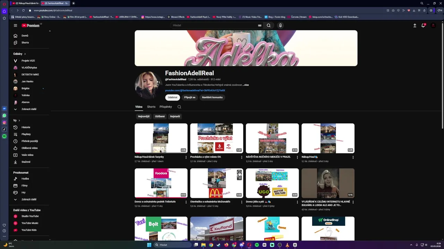Subscribe with the Odebírat button
Viewport: 444px width, 249px height.
coord(173,98)
